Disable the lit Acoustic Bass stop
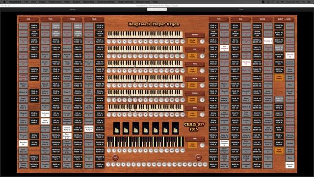314x177 pixels. [290, 165]
